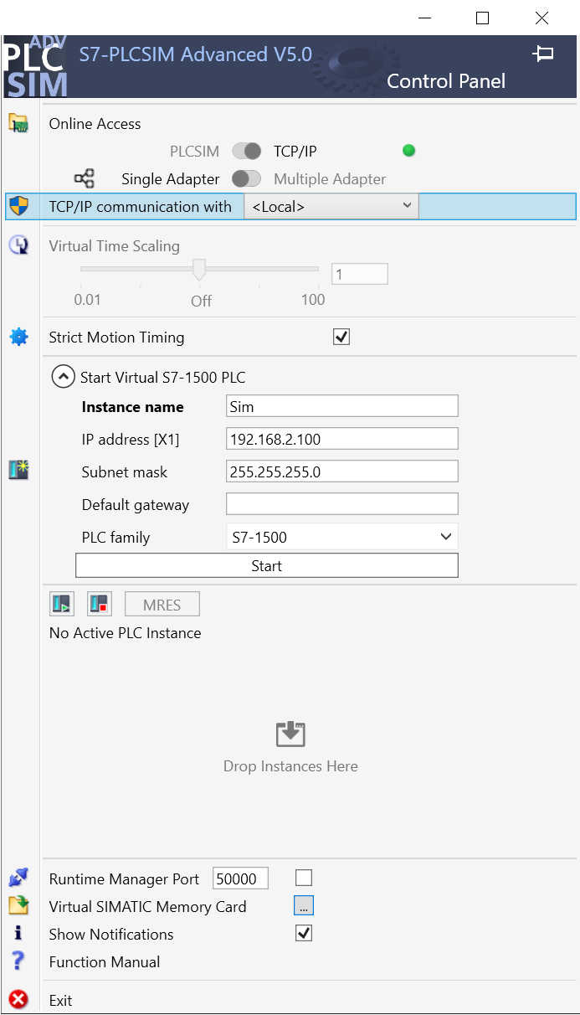Browse Virtual SIMATIC Memory Card with ... button

point(304,906)
